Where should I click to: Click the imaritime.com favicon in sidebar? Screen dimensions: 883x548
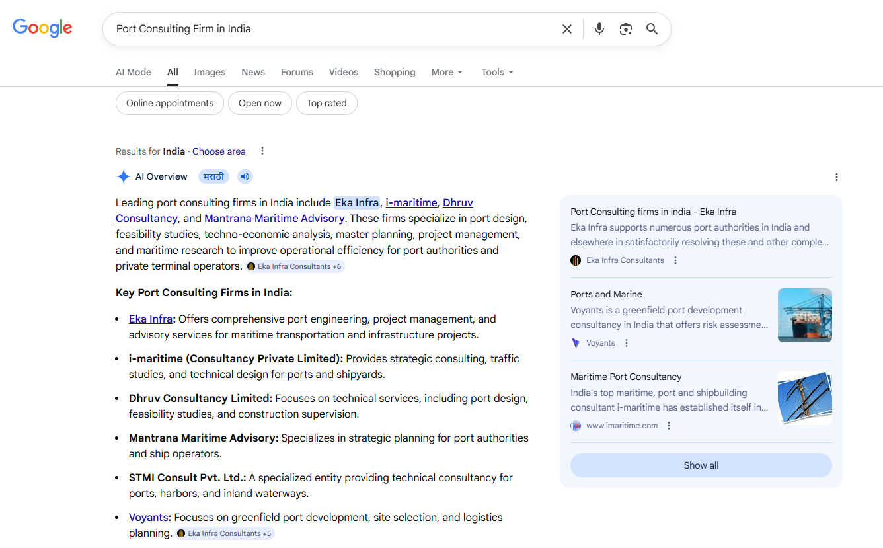[x=576, y=426]
